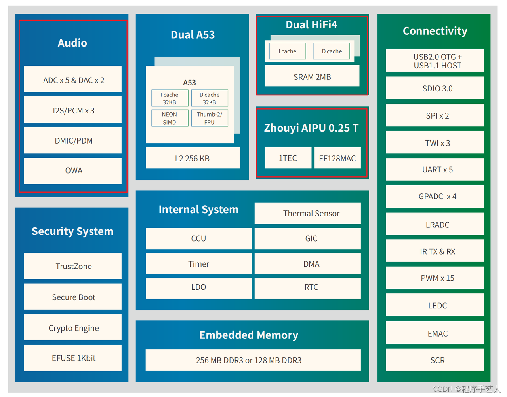The height and width of the screenshot is (397, 507).
Task: Select the SRAM 2MB block
Action: [x=312, y=76]
